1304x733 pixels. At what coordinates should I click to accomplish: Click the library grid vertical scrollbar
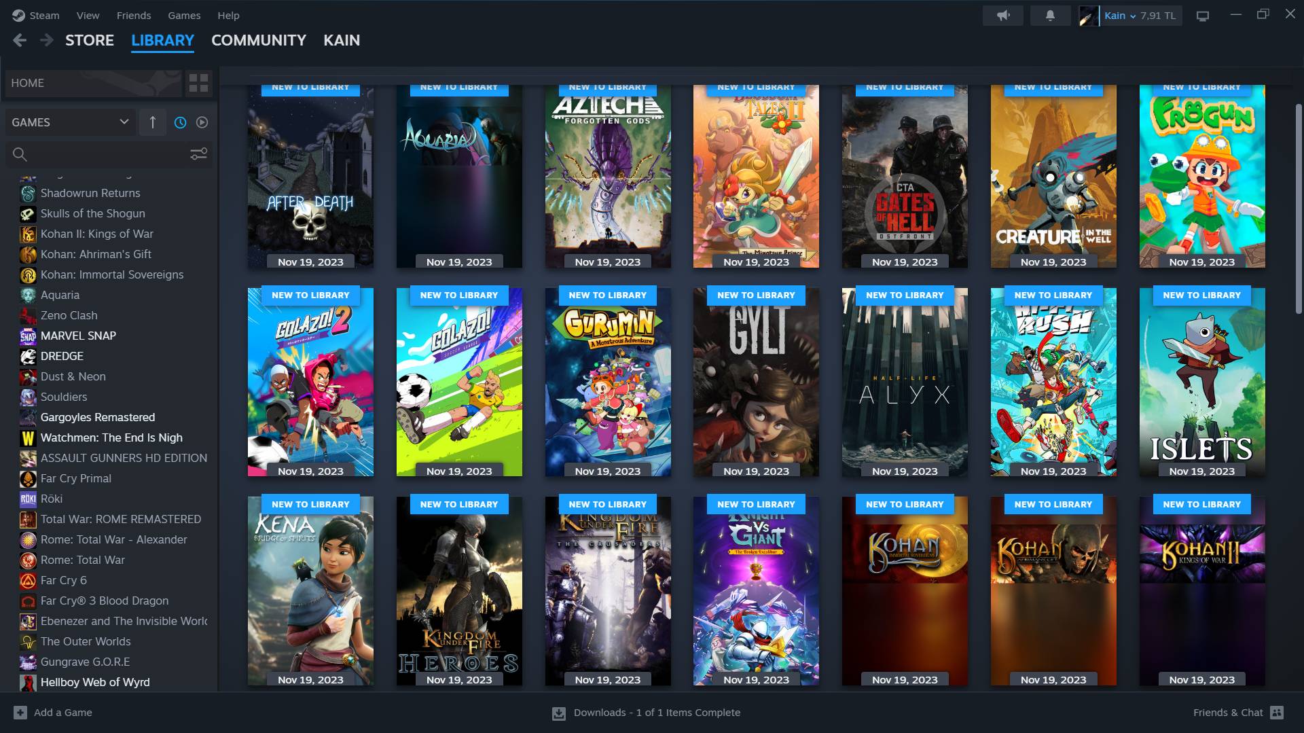point(1299,208)
